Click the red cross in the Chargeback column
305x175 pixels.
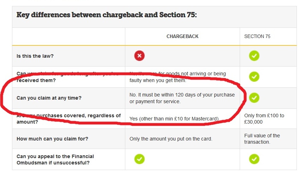139,56
